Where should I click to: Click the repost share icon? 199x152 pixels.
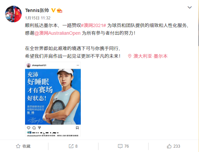71,146
